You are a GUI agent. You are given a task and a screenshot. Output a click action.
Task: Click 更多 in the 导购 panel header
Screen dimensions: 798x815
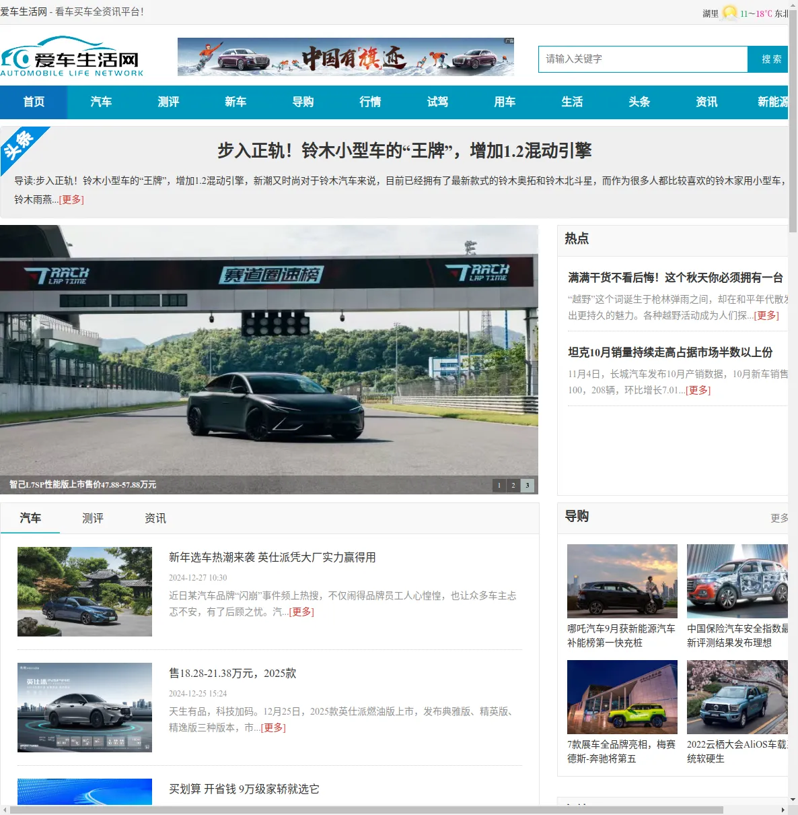click(x=779, y=518)
